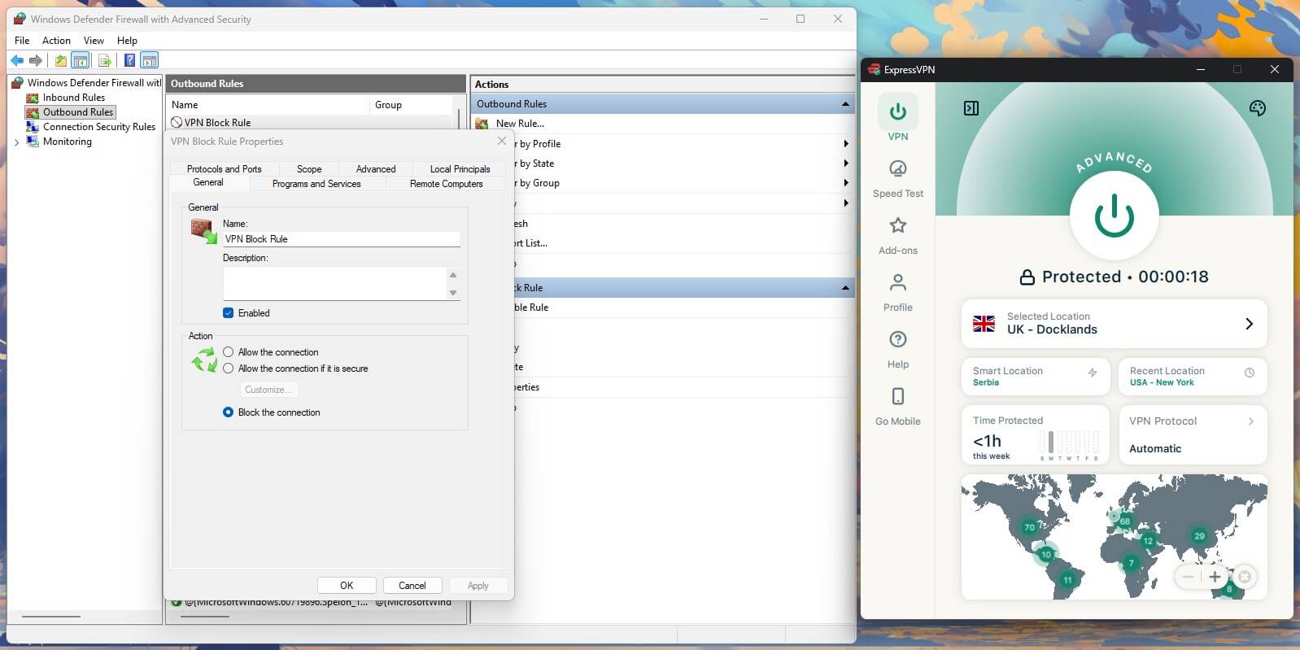Select the Block the connection radio button
Screen dimensions: 1300x650
[x=229, y=412]
